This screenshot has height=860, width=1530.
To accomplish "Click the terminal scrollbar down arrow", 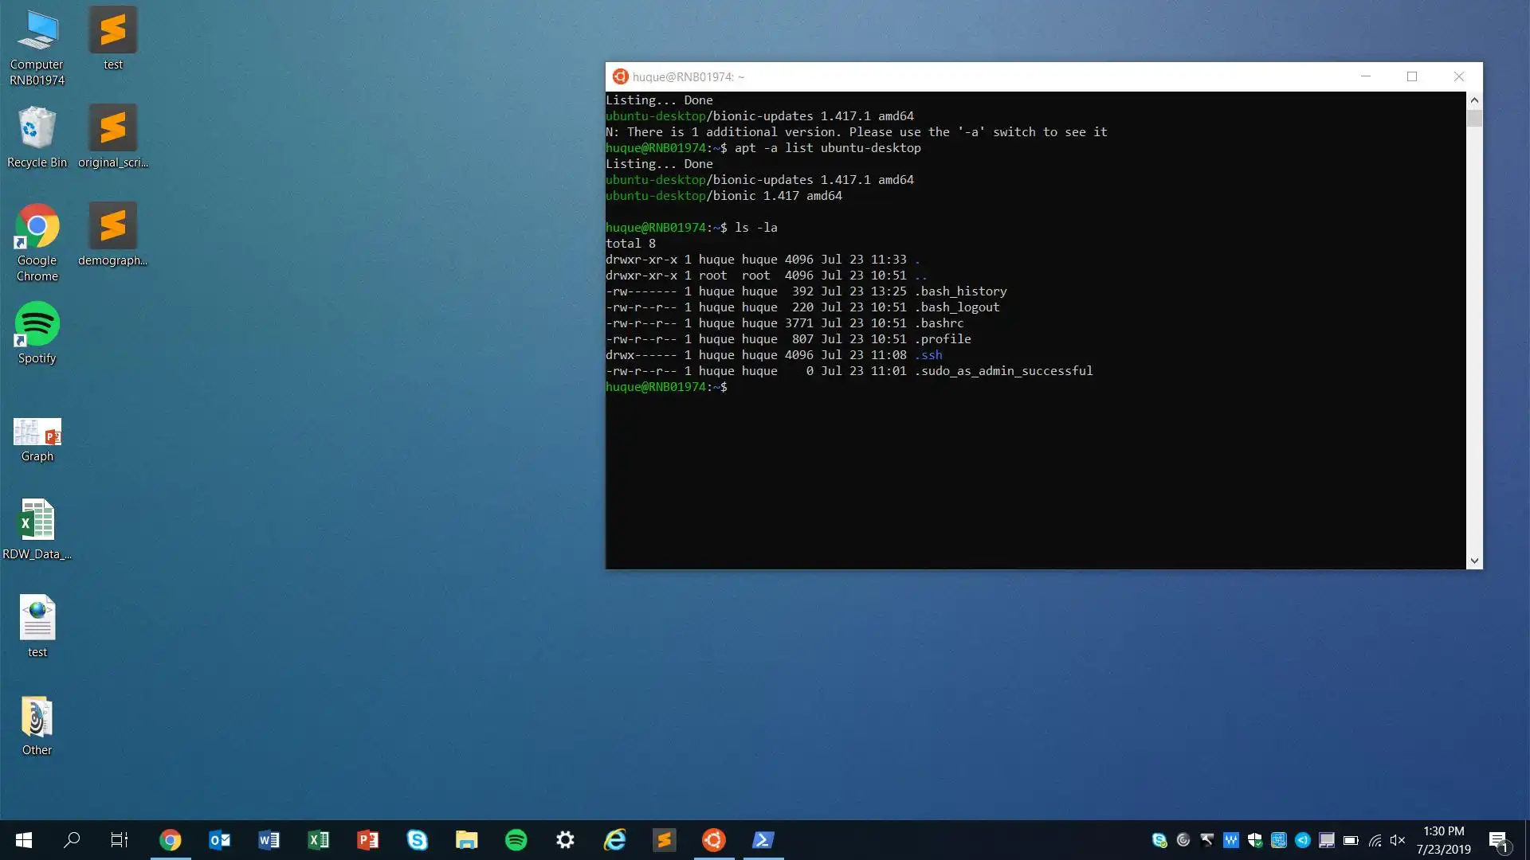I will coord(1474,561).
